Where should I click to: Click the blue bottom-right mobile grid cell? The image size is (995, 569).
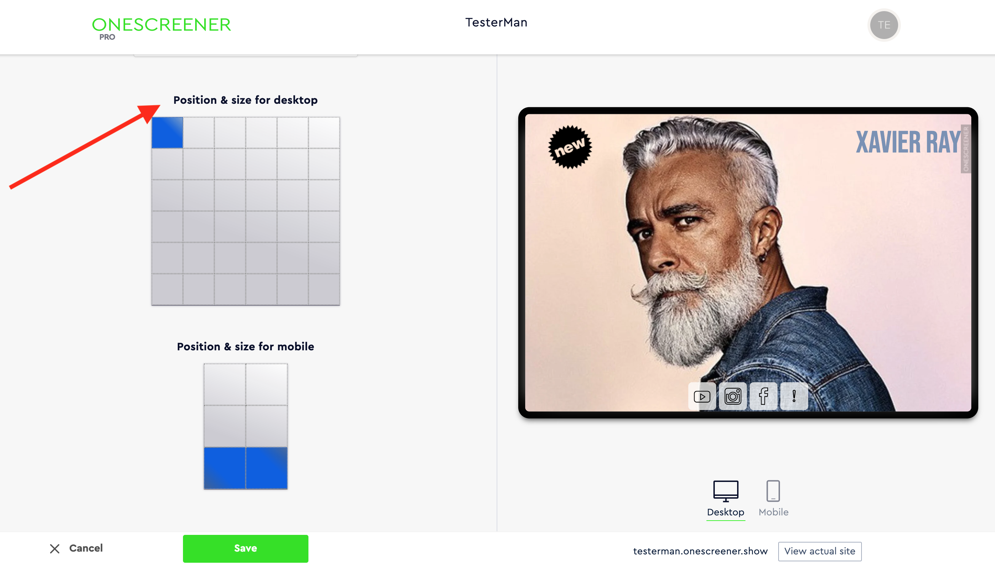tap(267, 468)
